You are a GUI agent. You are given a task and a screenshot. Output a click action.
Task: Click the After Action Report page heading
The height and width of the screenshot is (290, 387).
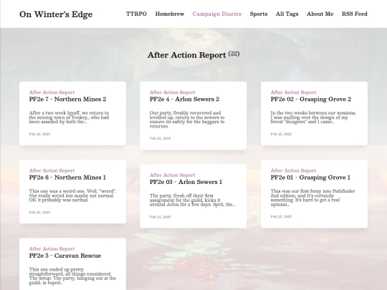click(x=186, y=55)
